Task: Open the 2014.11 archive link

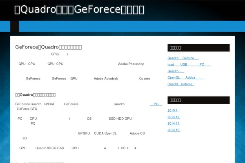Action: [x=174, y=123]
